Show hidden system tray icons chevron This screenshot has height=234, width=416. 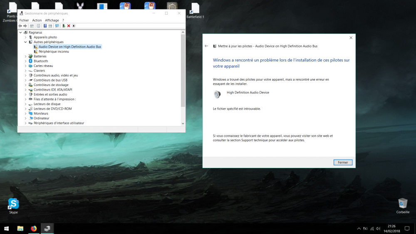tap(359, 229)
